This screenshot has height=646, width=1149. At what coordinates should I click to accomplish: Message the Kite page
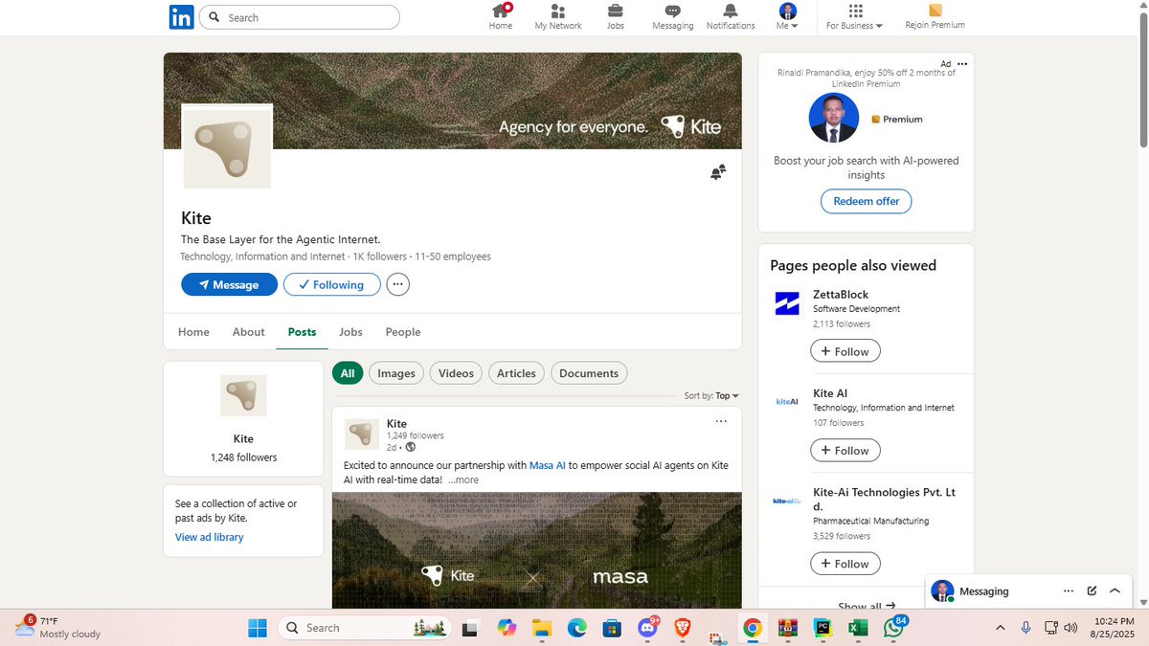pos(229,284)
